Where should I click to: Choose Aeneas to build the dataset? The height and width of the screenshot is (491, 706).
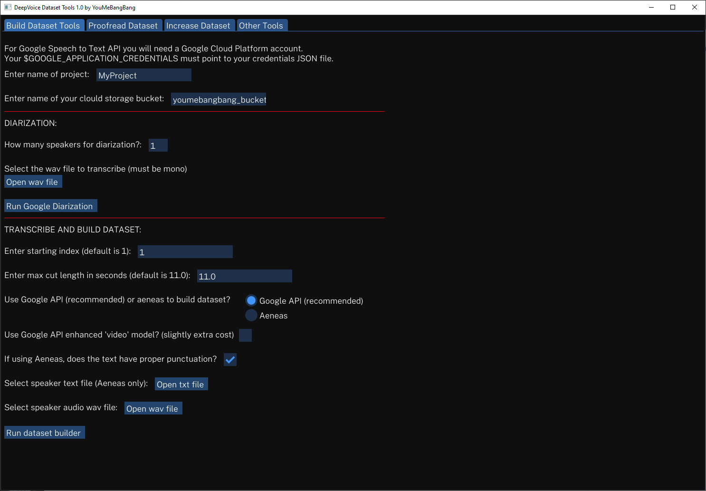click(251, 315)
